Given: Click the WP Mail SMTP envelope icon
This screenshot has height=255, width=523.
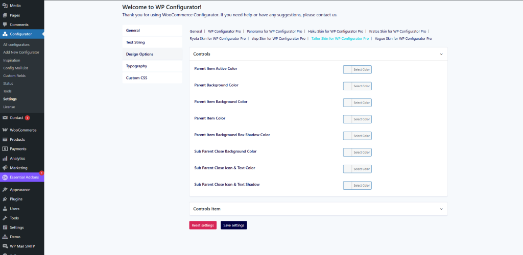Looking at the screenshot, I should point(5,246).
